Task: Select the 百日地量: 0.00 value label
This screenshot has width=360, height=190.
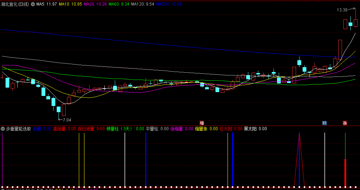Action: pyautogui.click(x=91, y=129)
